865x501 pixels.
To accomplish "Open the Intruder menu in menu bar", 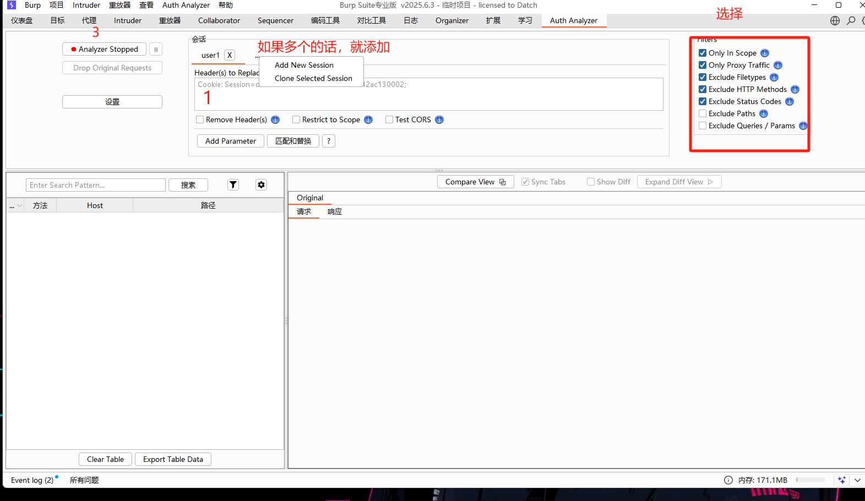I will coord(86,5).
